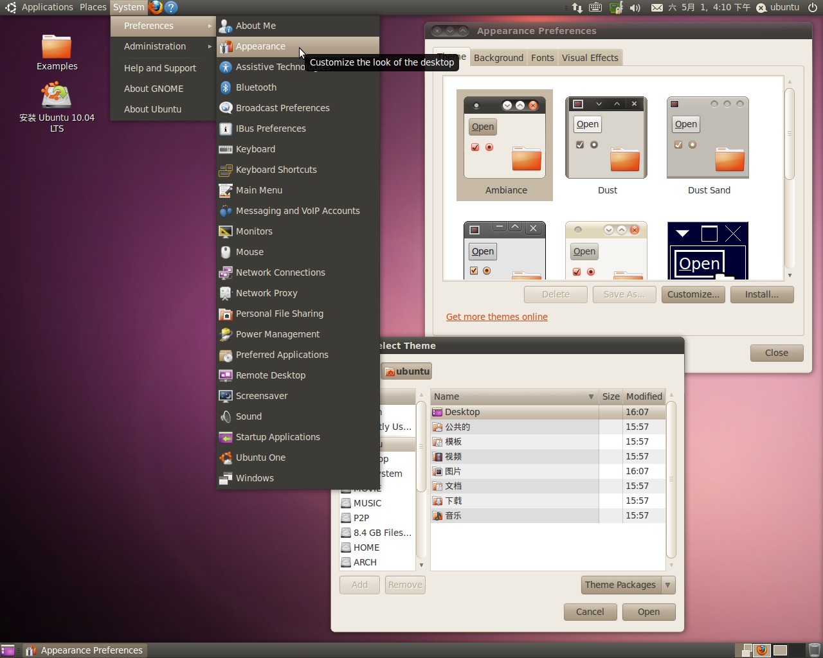Click Cancel in Select Theme dialog

pos(590,612)
